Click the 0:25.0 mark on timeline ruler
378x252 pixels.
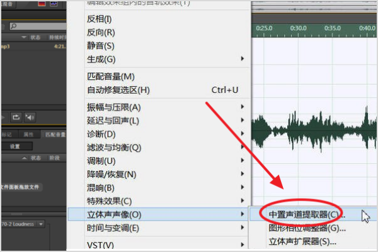264,28
